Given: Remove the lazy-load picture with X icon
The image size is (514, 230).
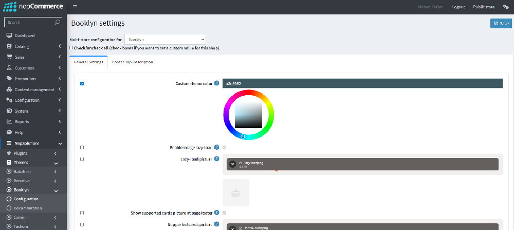Looking at the screenshot, I should (232, 164).
